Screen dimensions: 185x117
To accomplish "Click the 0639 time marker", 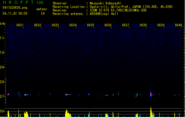I will point(161,25).
